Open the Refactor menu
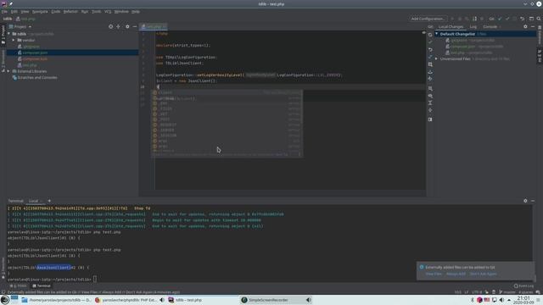The image size is (543, 305). pos(70,11)
